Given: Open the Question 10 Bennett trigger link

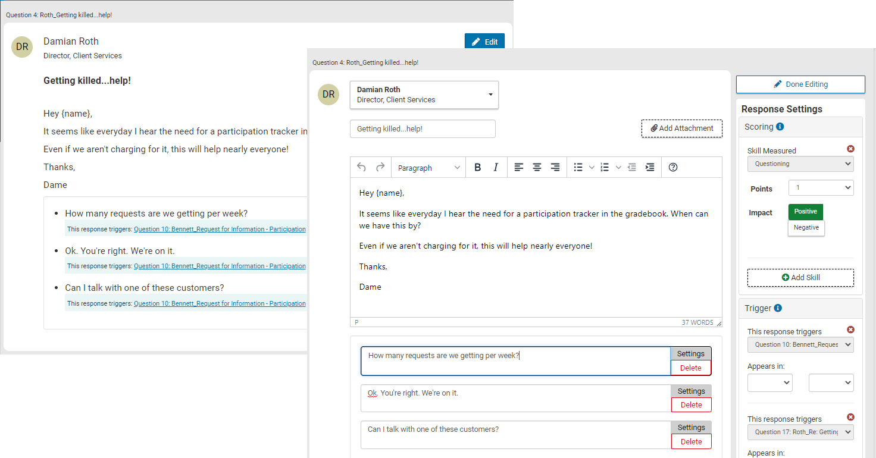Looking at the screenshot, I should click(219, 228).
